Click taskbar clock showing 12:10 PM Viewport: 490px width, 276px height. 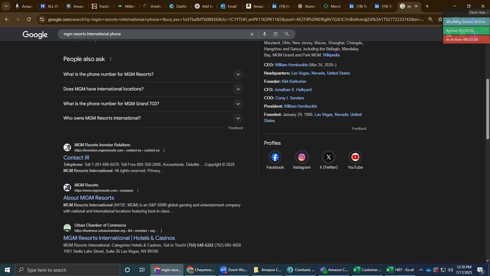tap(464, 270)
